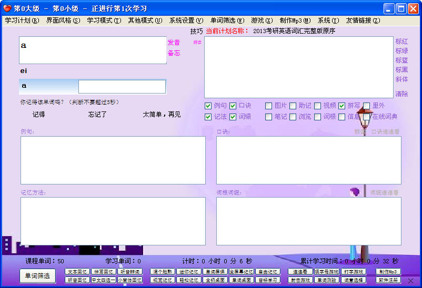Click the heart app icon in title bar
The image size is (422, 288).
pos(7,8)
